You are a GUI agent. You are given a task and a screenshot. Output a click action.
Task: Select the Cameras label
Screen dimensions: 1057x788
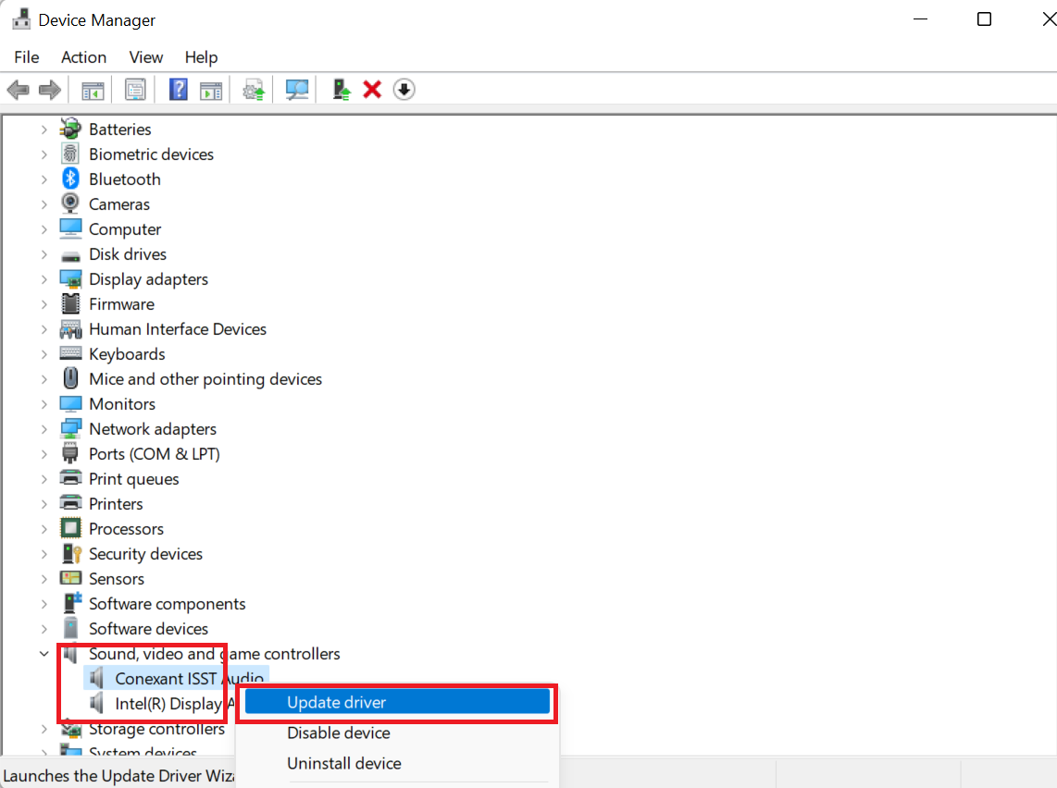click(119, 204)
